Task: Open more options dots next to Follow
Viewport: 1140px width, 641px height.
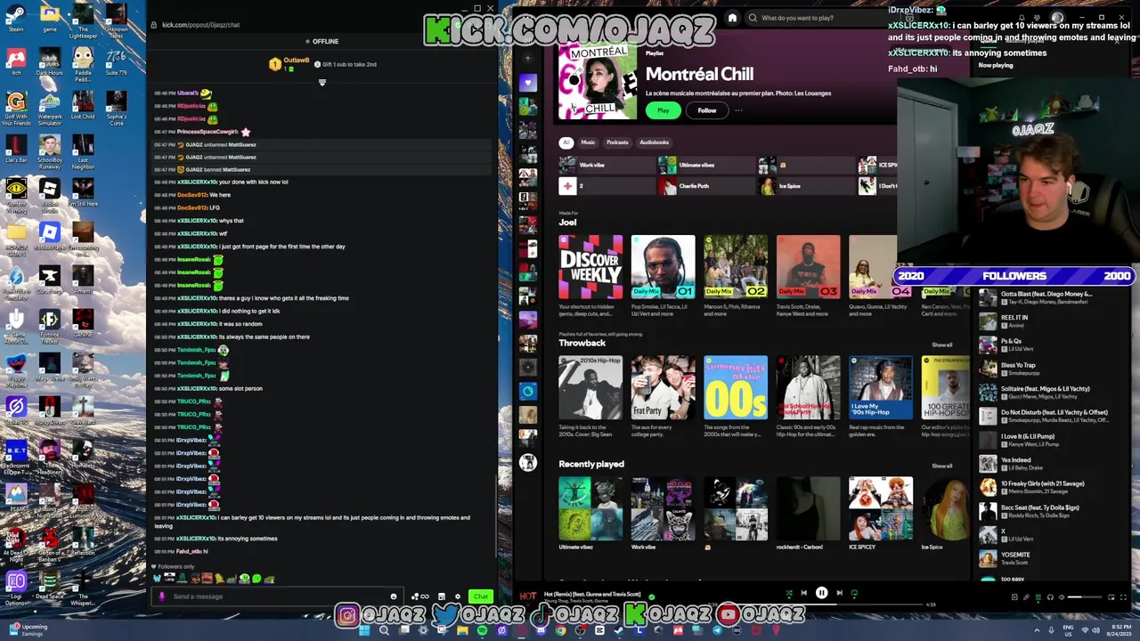Action: point(738,110)
